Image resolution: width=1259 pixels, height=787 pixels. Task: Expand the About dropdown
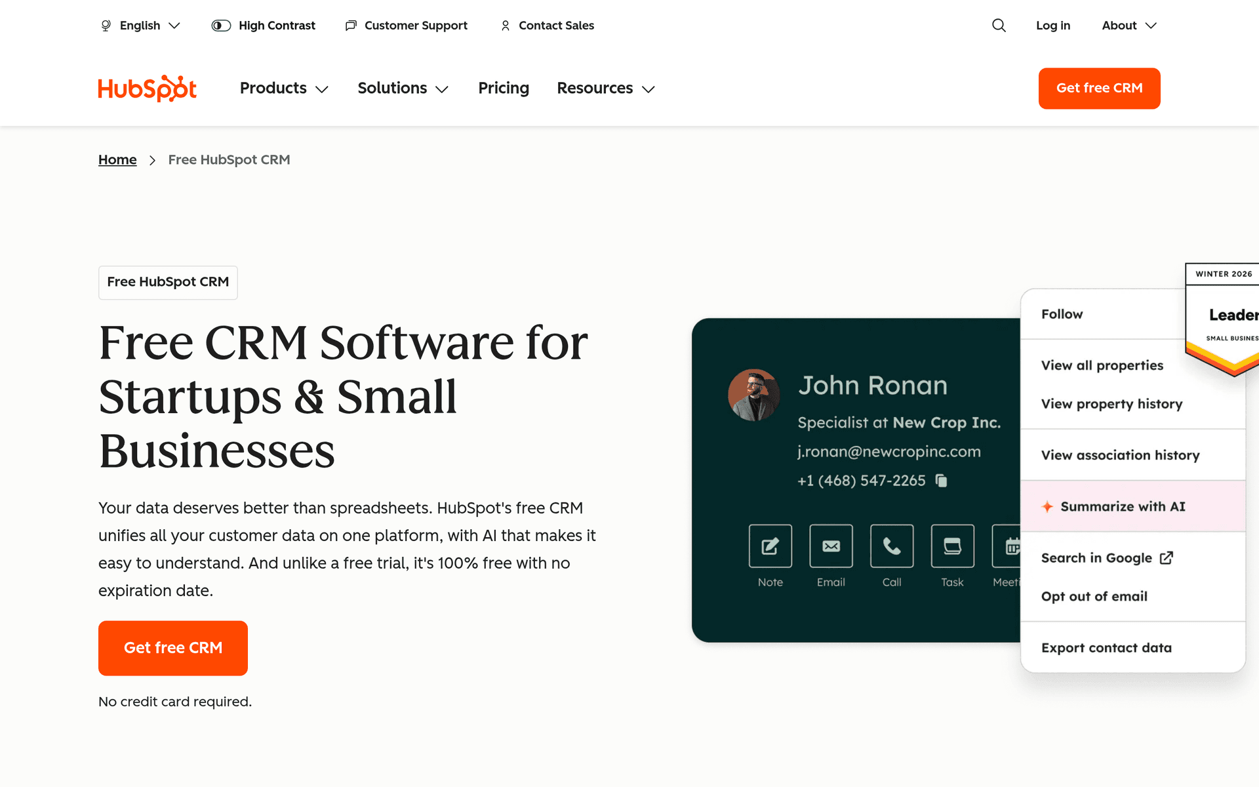(x=1127, y=25)
